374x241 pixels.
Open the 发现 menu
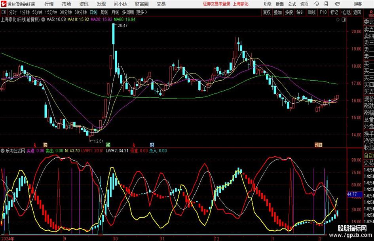pos(101,4)
